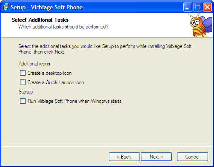Click the 'Which additional tasks should be performed?' subtitle
Image resolution: width=214 pixels, height=167 pixels.
[63, 27]
